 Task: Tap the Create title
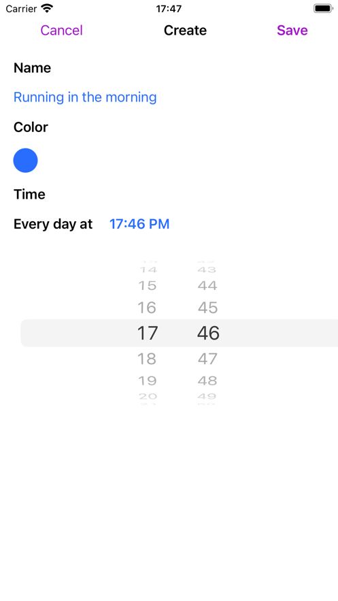[x=185, y=30]
